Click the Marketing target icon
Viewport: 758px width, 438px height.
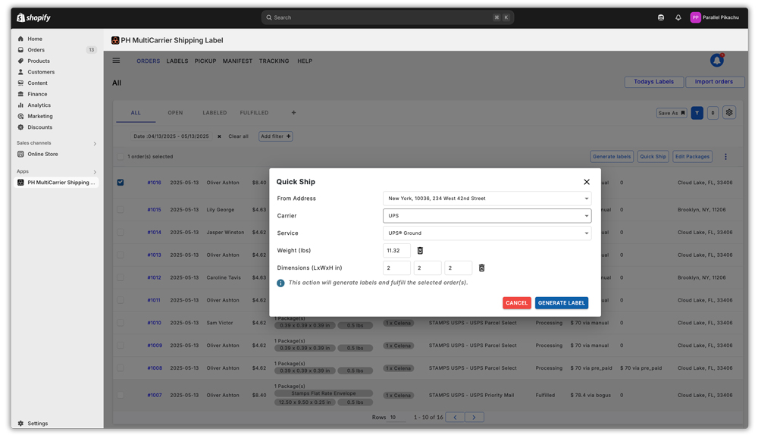[20, 116]
